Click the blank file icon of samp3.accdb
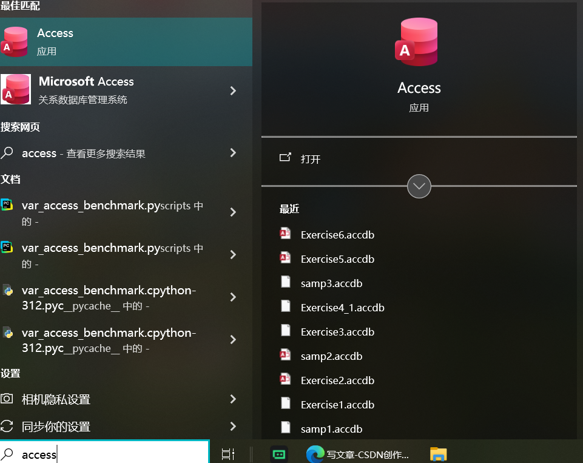This screenshot has height=463, width=583. click(x=286, y=282)
